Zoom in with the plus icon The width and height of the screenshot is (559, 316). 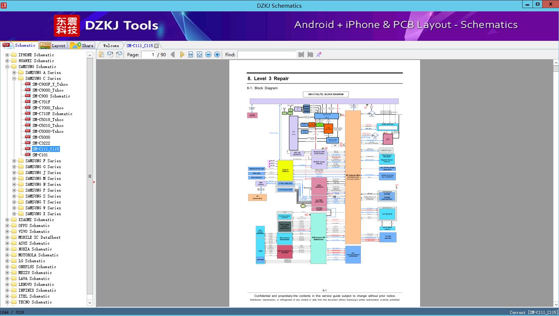217,54
